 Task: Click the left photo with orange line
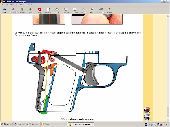point(49,19)
